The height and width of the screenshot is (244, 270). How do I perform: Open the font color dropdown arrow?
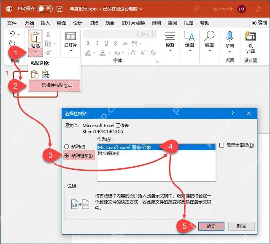pos(109,52)
